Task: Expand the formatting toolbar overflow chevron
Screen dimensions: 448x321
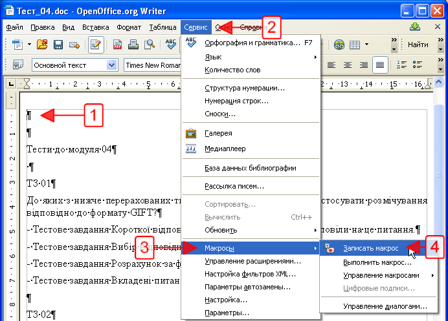Action: (x=440, y=65)
